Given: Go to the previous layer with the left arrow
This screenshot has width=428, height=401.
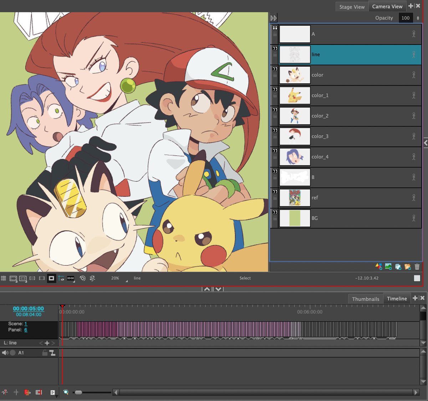Looking at the screenshot, I should point(41,343).
